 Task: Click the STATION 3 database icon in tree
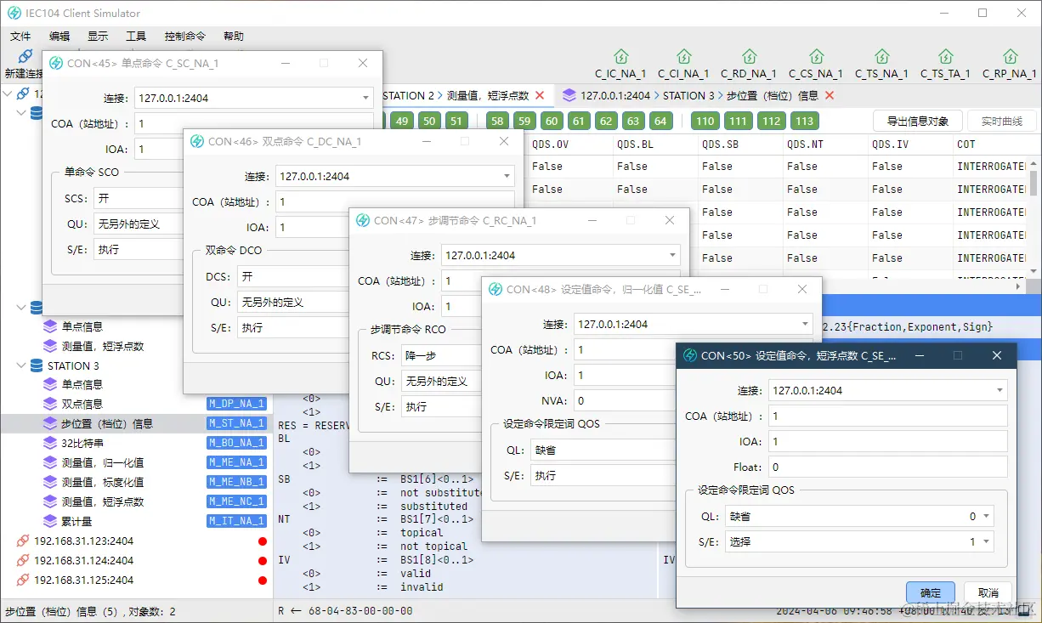pos(36,365)
